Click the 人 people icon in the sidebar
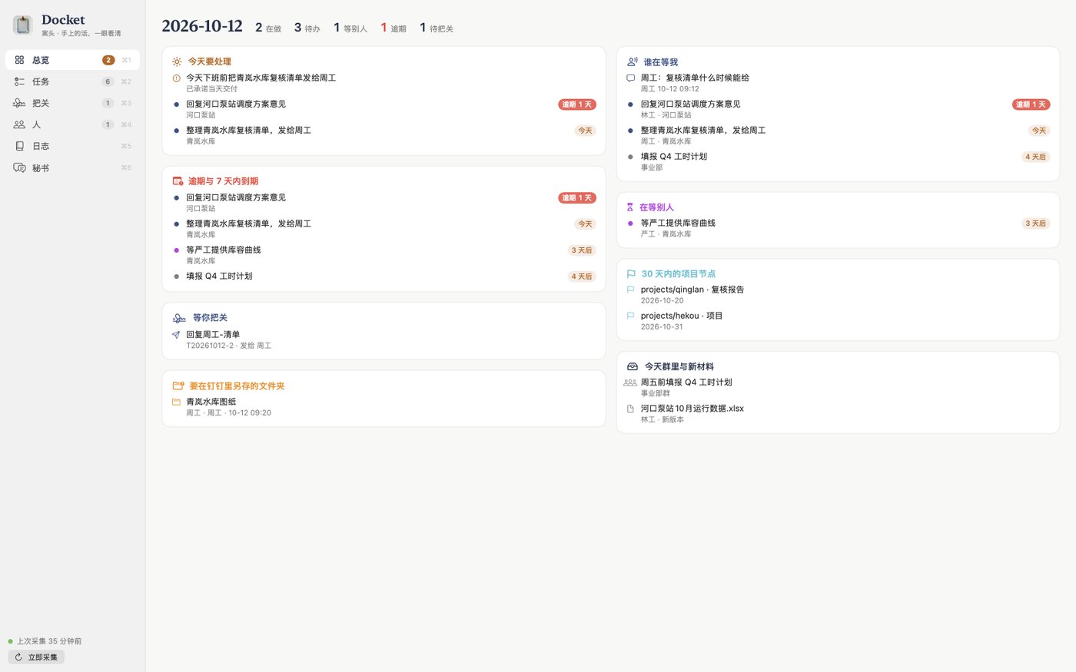This screenshot has width=1076, height=672. [19, 124]
